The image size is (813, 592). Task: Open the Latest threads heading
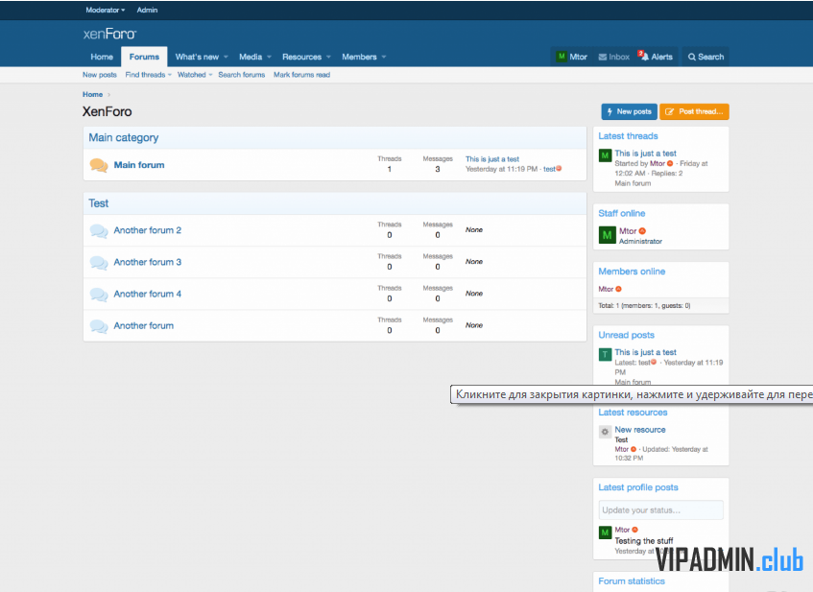628,136
